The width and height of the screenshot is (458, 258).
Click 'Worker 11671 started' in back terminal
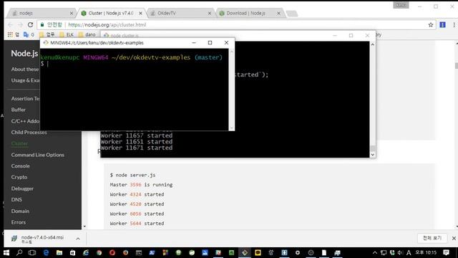[137, 148]
